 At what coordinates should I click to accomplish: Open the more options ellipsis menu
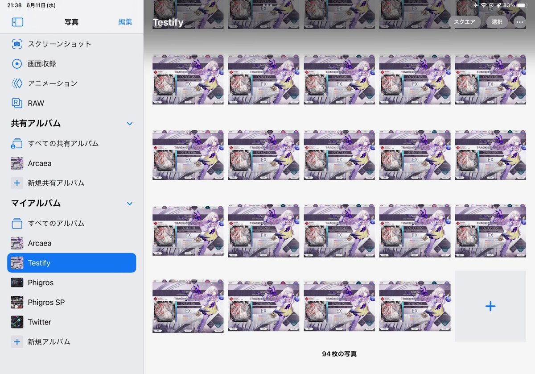[519, 22]
